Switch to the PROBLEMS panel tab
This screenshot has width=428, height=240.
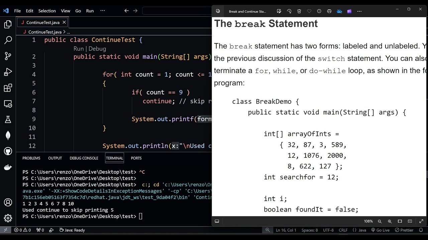tap(31, 158)
